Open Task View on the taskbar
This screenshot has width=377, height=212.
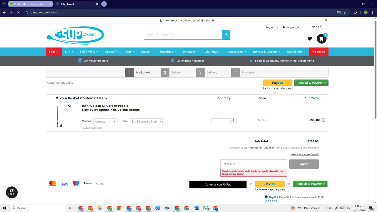coord(71,208)
